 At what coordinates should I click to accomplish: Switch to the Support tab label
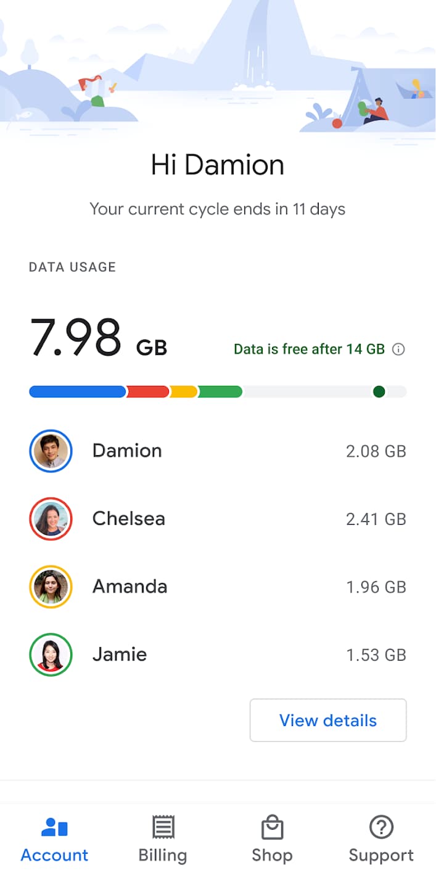(x=381, y=855)
